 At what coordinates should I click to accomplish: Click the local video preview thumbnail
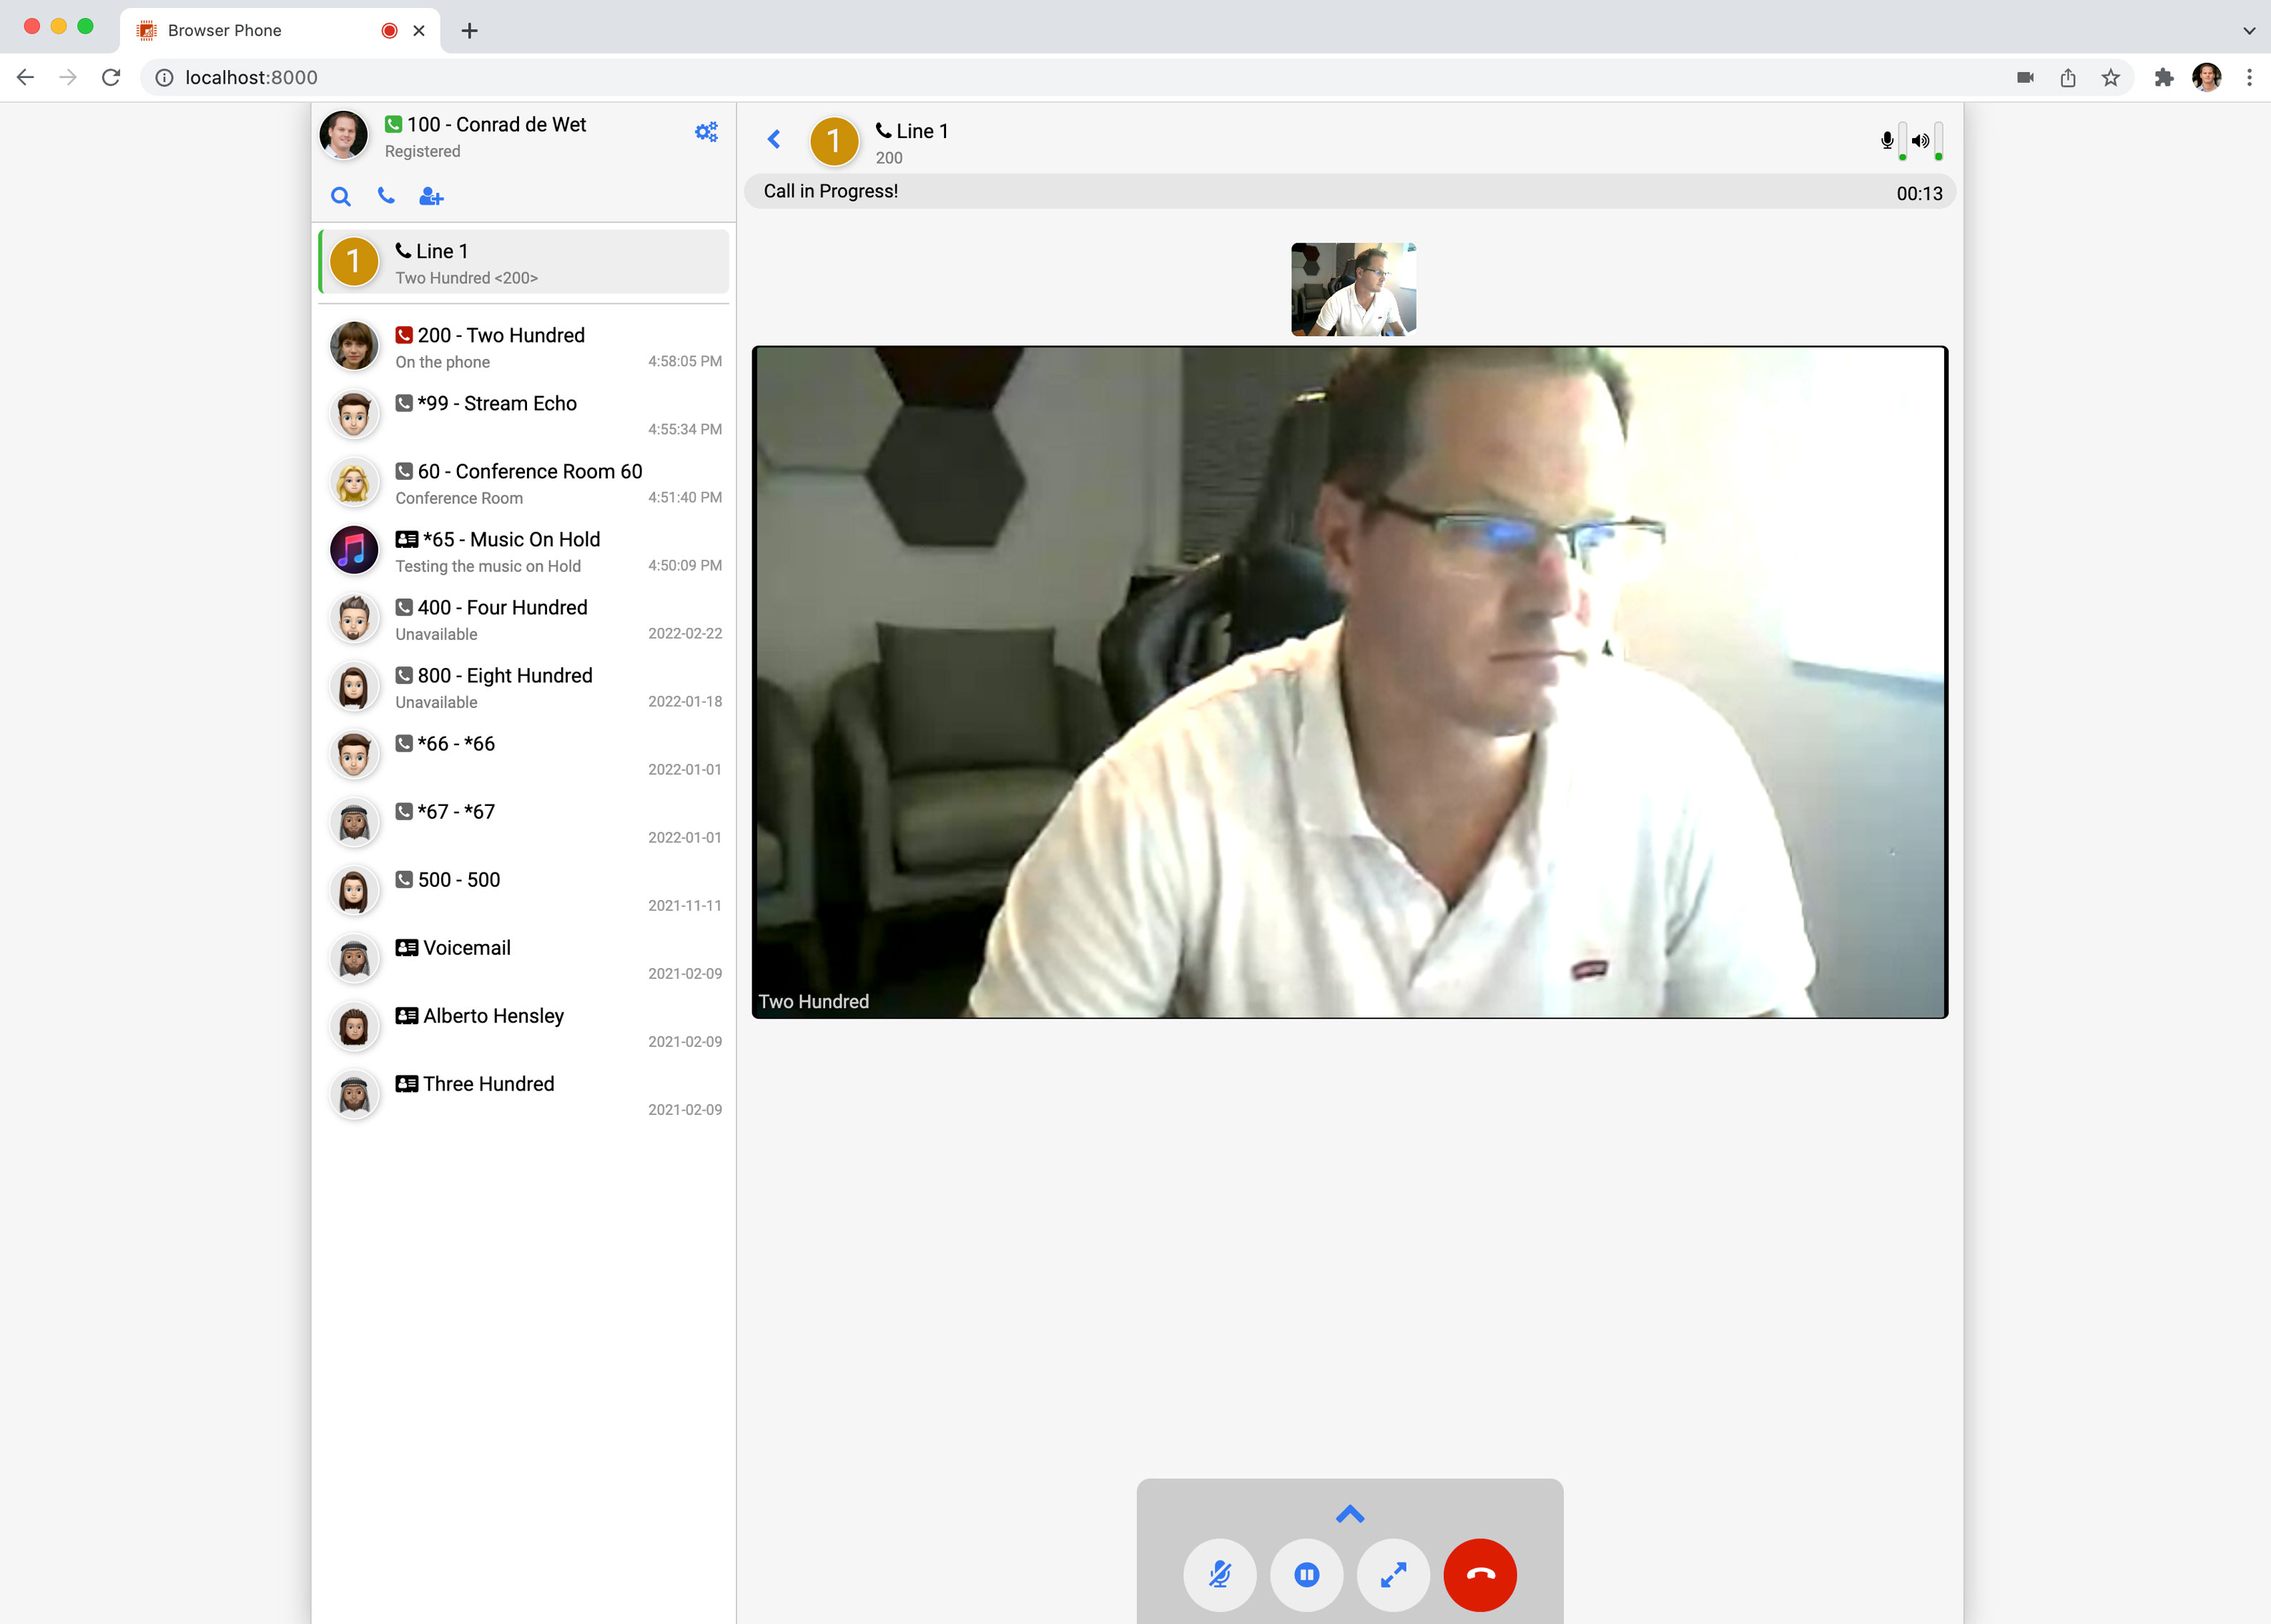pos(1353,289)
